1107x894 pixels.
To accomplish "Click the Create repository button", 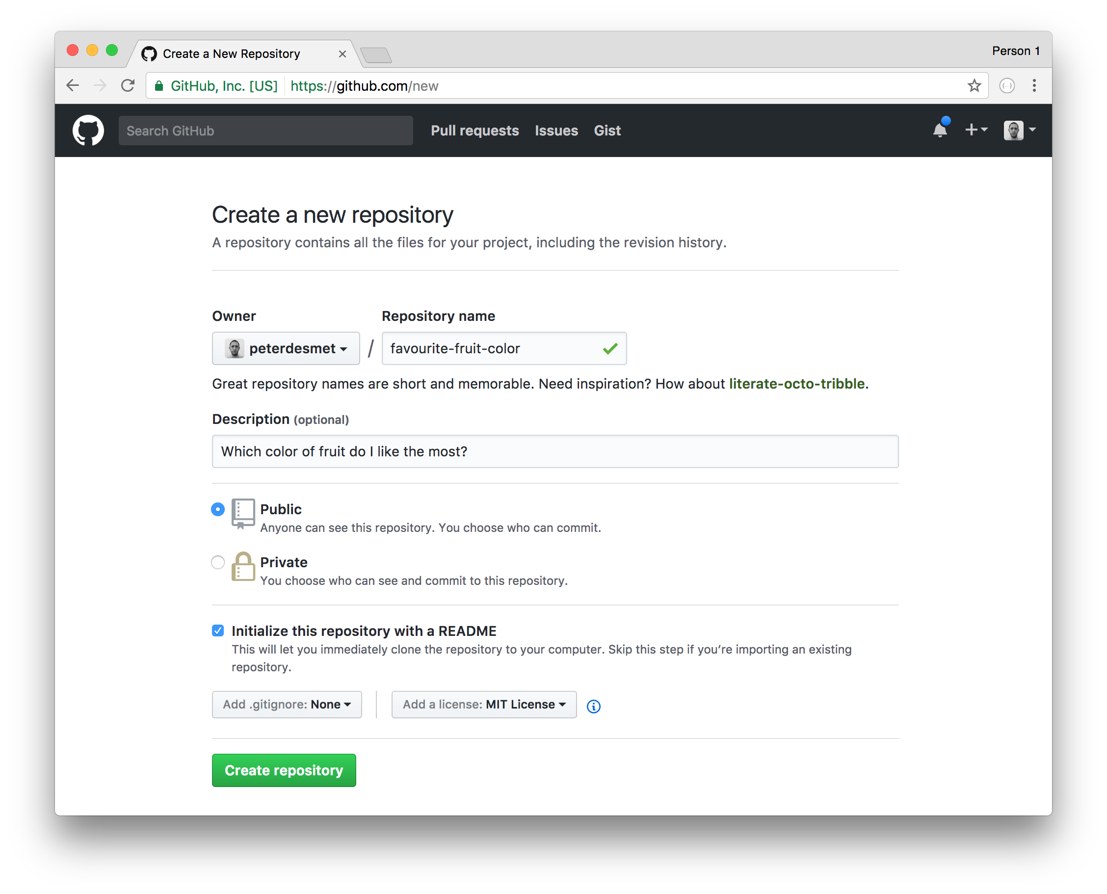I will click(283, 770).
